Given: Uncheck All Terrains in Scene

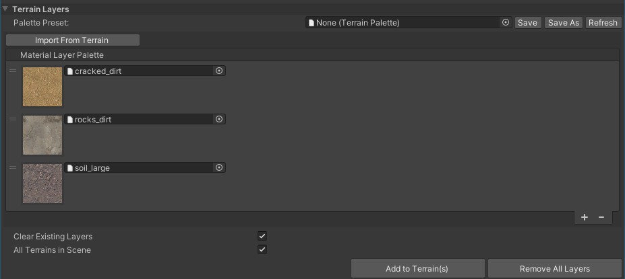Looking at the screenshot, I should tap(262, 250).
